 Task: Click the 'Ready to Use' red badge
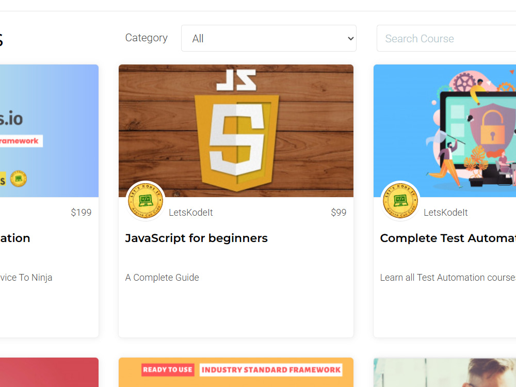[x=168, y=369]
